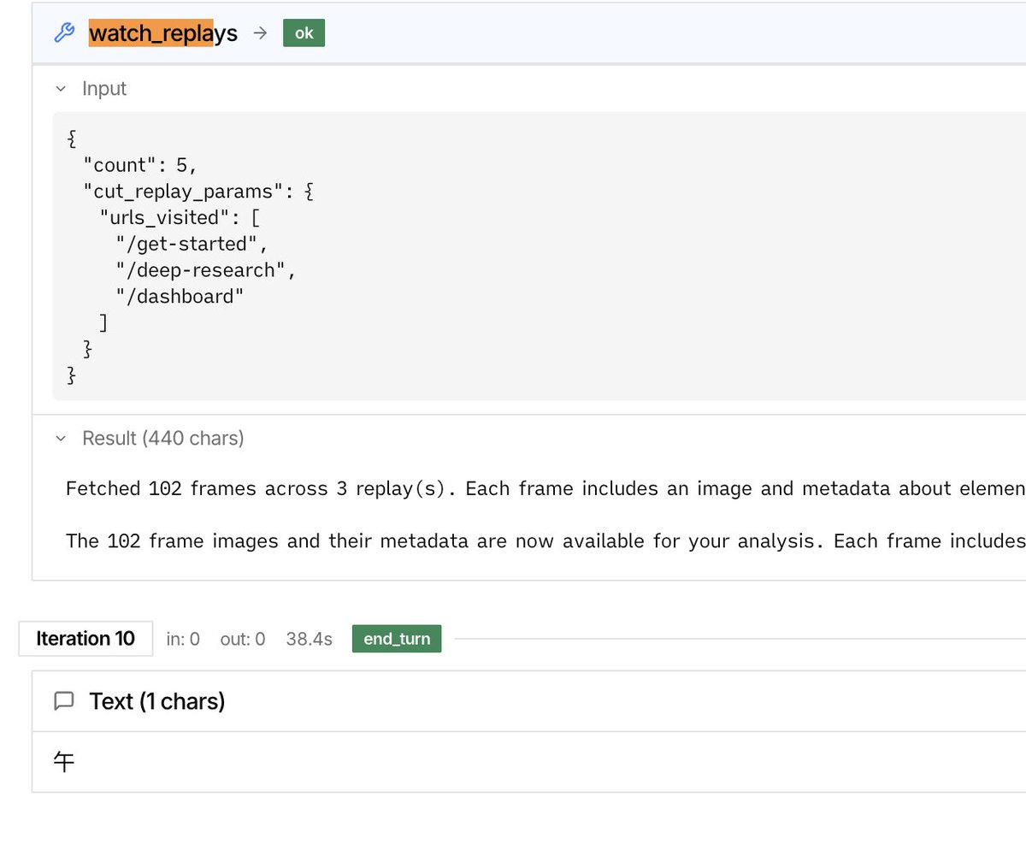The image size is (1026, 862).
Task: Click the 'out: 0' token count
Action: (243, 639)
